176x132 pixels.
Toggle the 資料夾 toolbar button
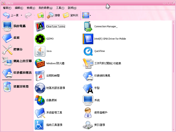[70, 15]
